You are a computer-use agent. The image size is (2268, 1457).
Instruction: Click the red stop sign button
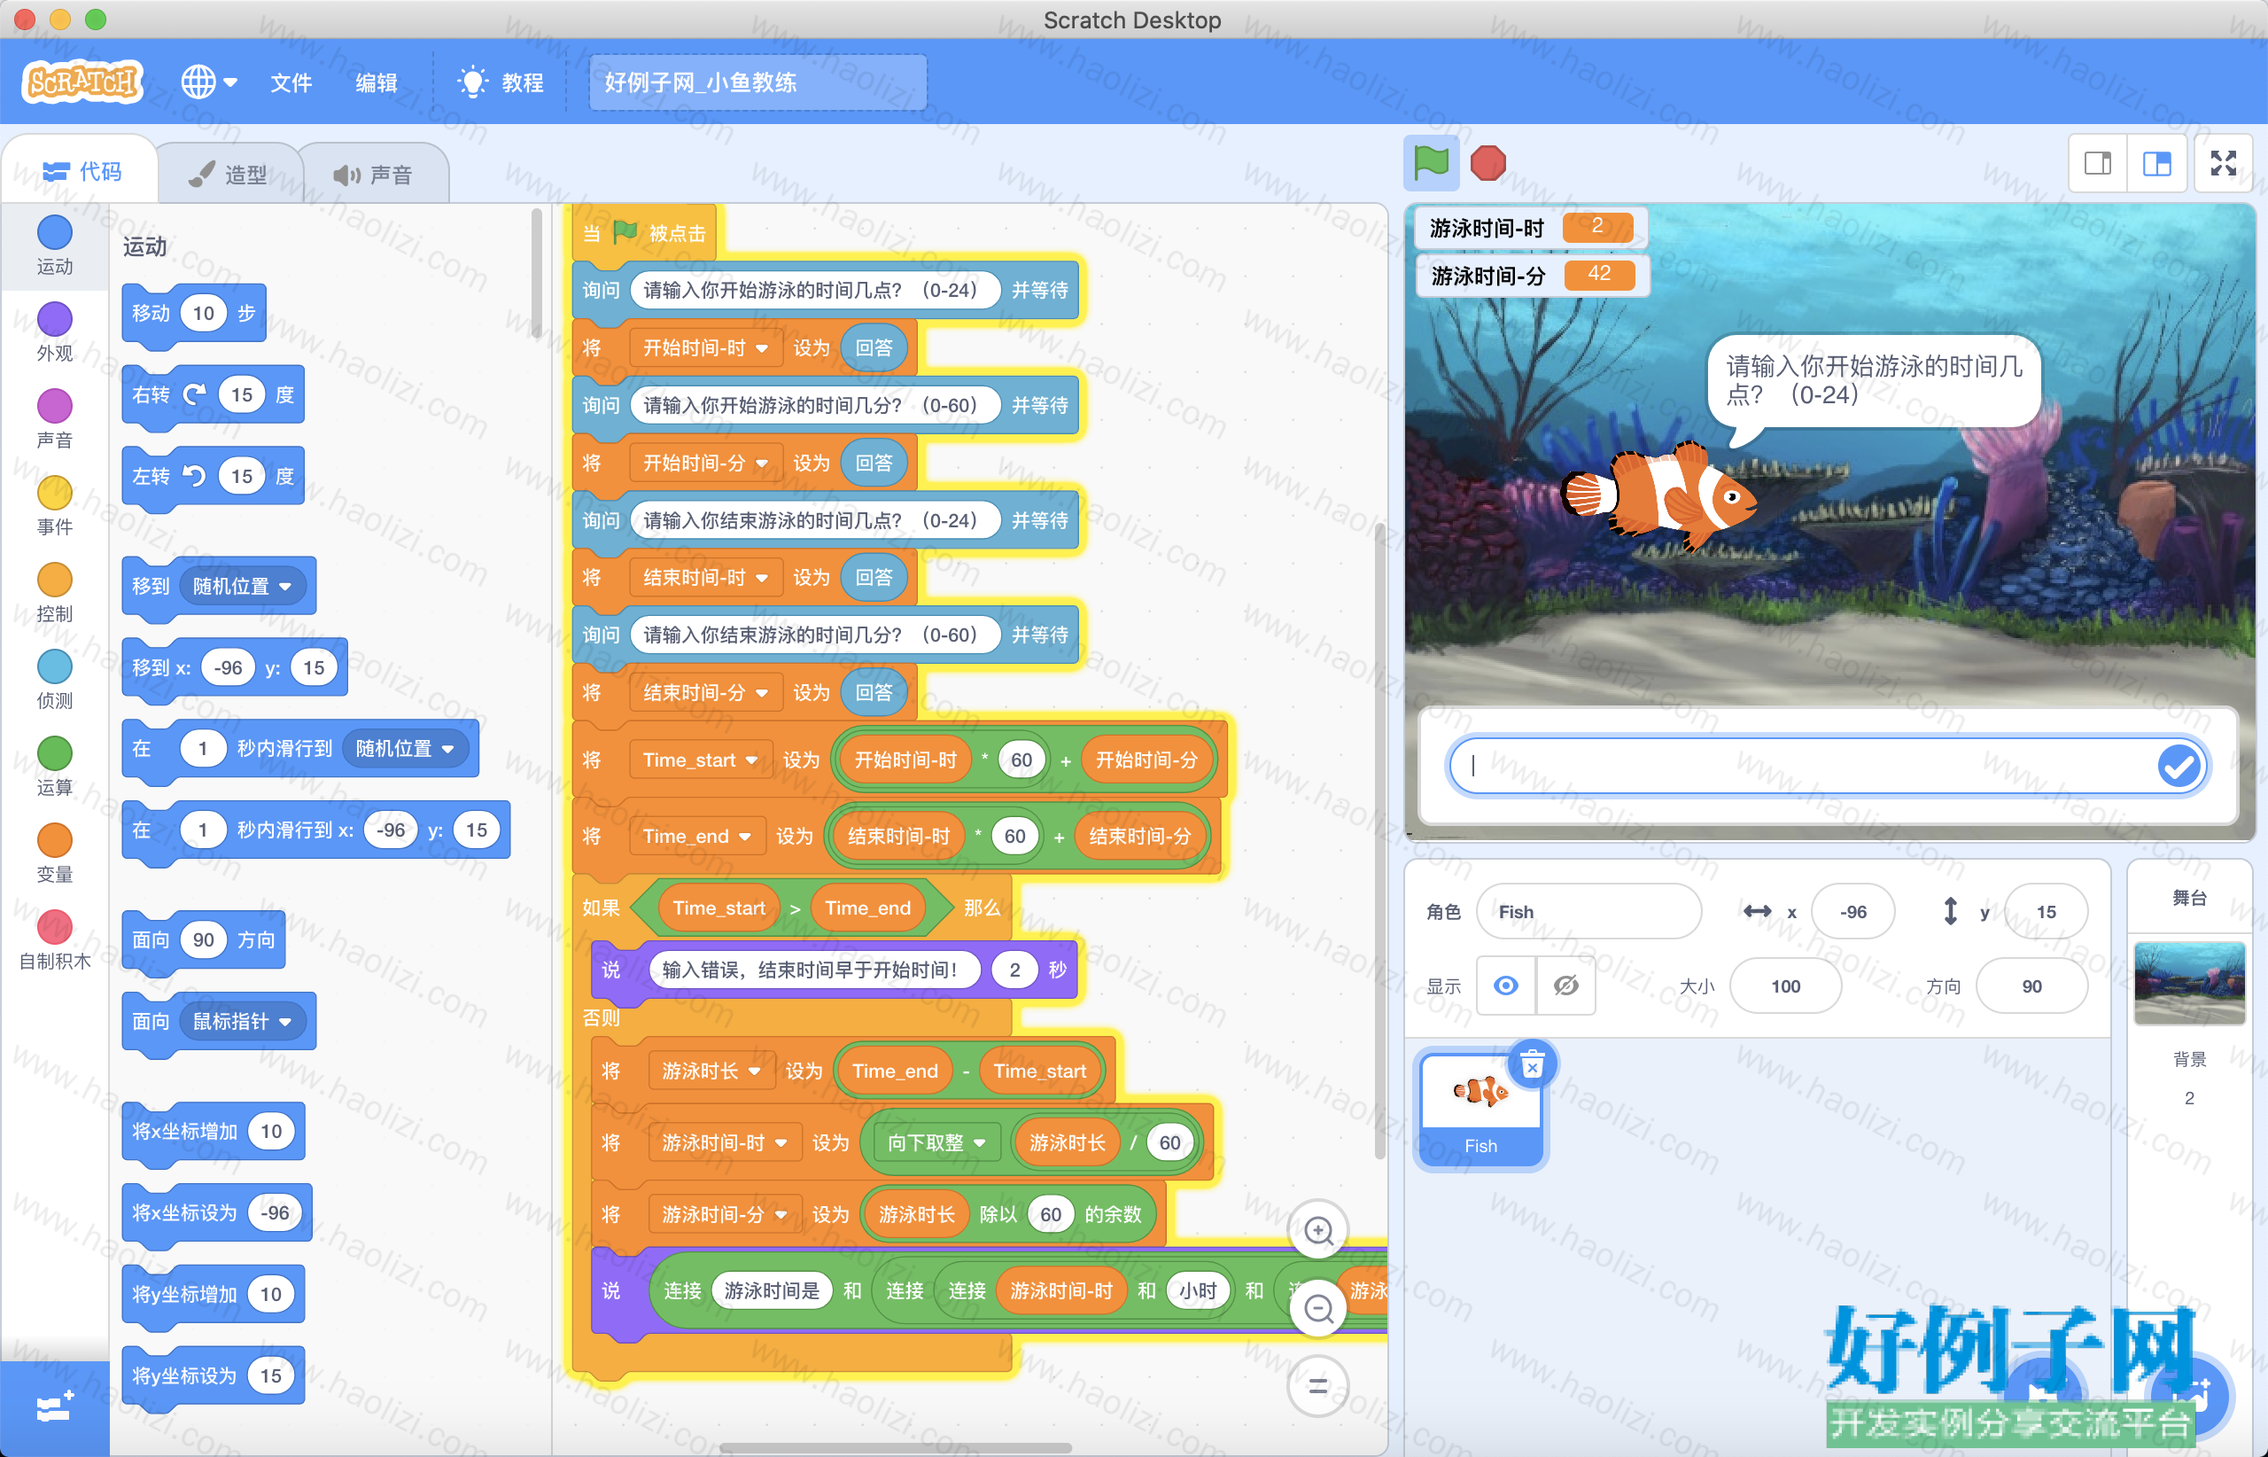point(1487,163)
